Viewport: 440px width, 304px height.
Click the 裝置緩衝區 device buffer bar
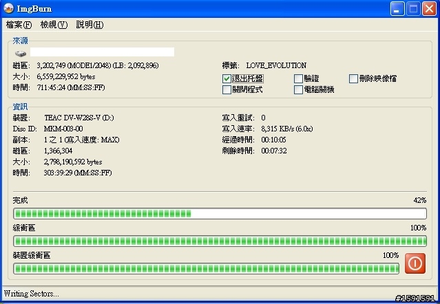(207, 269)
